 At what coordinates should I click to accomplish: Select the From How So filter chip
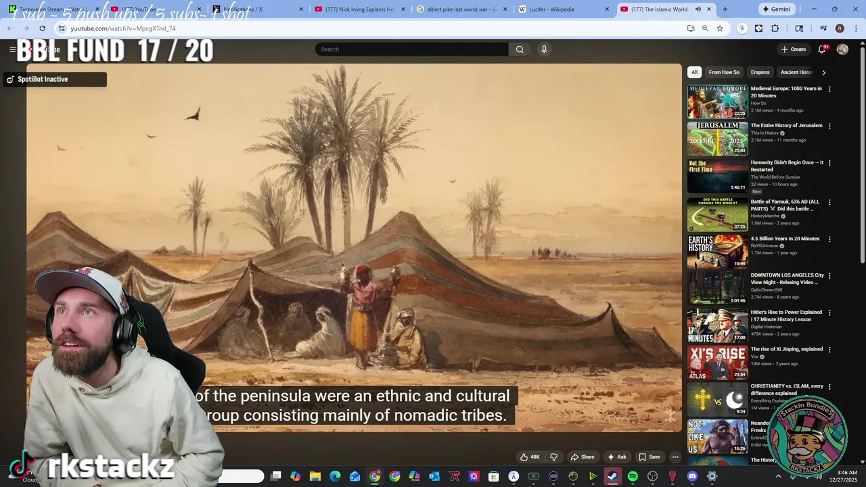(724, 72)
